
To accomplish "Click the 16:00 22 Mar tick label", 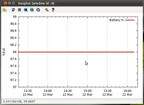I will (x=127, y=93).
